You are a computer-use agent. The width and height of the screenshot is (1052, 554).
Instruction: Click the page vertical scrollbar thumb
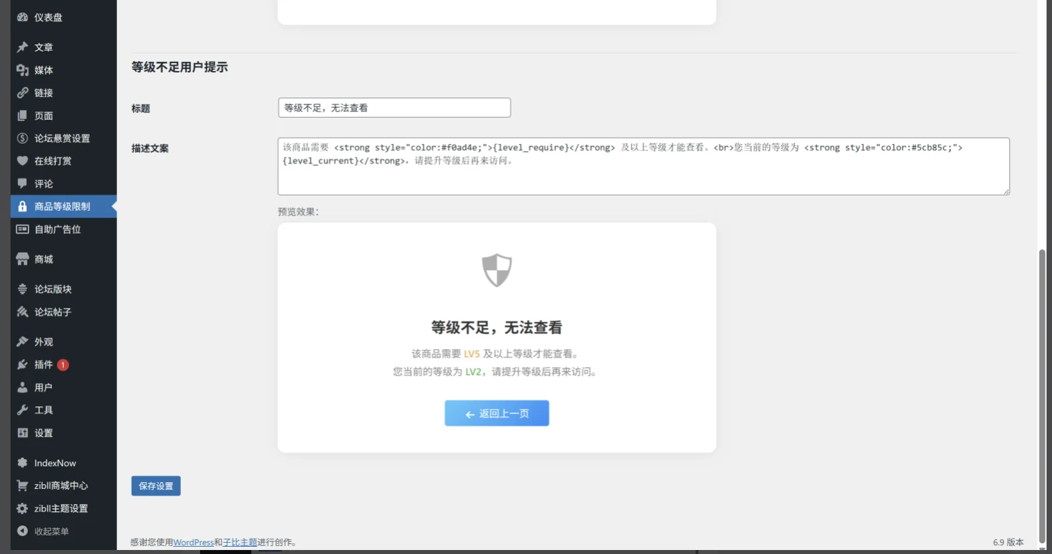tap(1042, 396)
